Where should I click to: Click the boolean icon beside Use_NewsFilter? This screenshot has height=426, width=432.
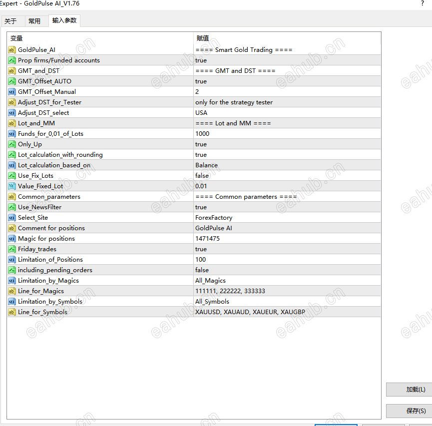11,207
